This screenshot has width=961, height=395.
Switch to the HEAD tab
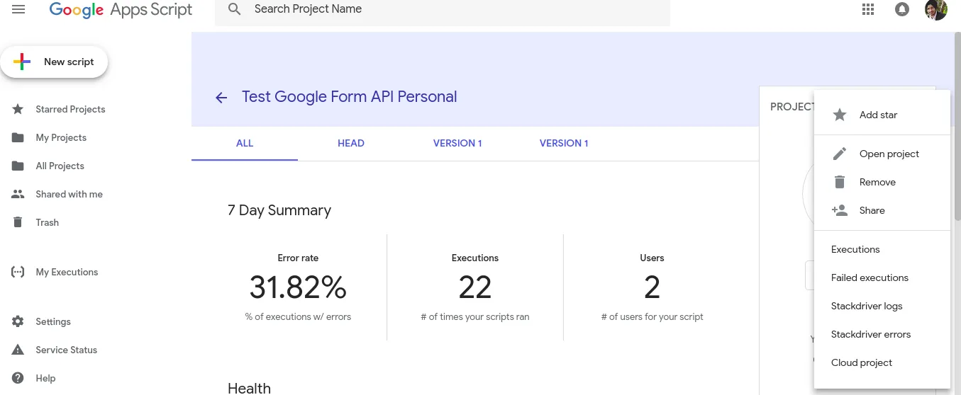click(x=350, y=143)
